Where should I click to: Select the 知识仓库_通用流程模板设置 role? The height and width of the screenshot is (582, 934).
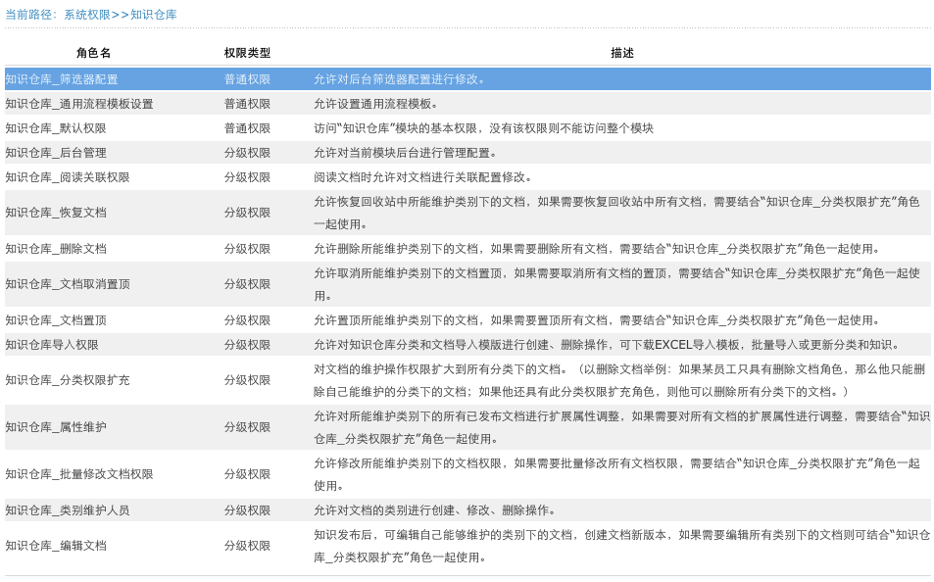(x=79, y=104)
